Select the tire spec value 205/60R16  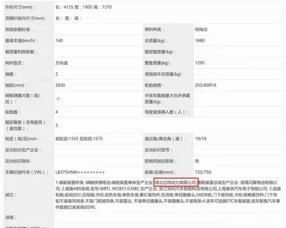point(205,85)
